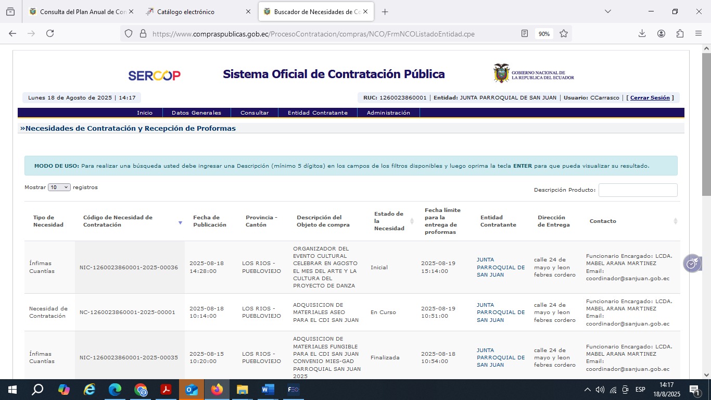Open the Entidad Contratante menu
711x400 pixels.
(318, 113)
